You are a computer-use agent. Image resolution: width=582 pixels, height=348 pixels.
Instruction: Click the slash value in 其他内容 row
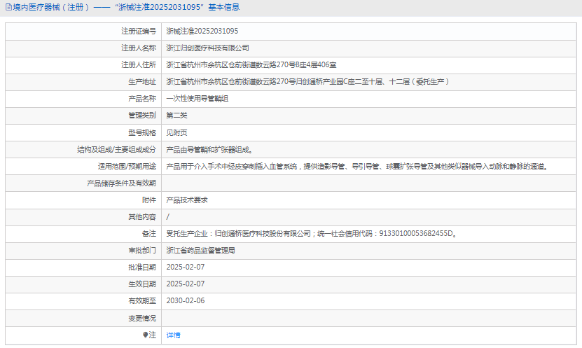pos(168,216)
